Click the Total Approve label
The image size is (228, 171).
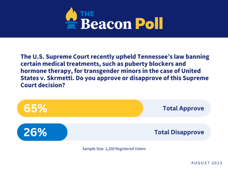pyautogui.click(x=183, y=109)
